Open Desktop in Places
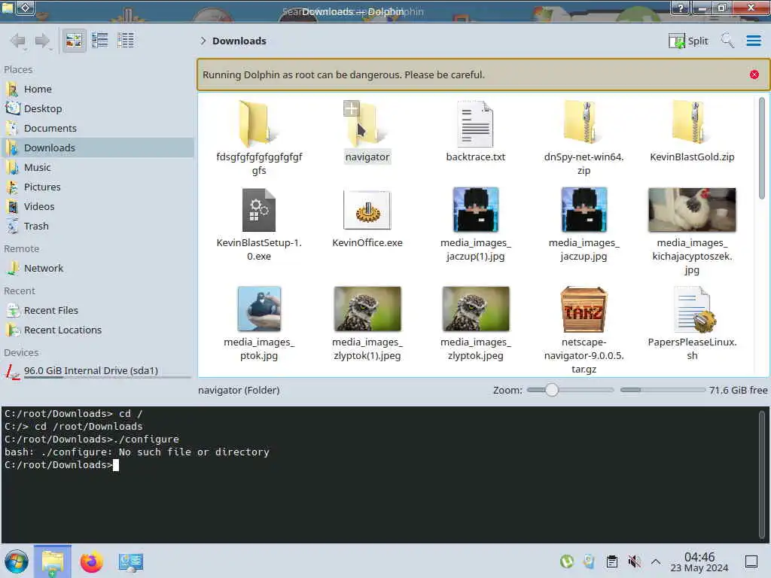The image size is (771, 578). [x=97, y=108]
